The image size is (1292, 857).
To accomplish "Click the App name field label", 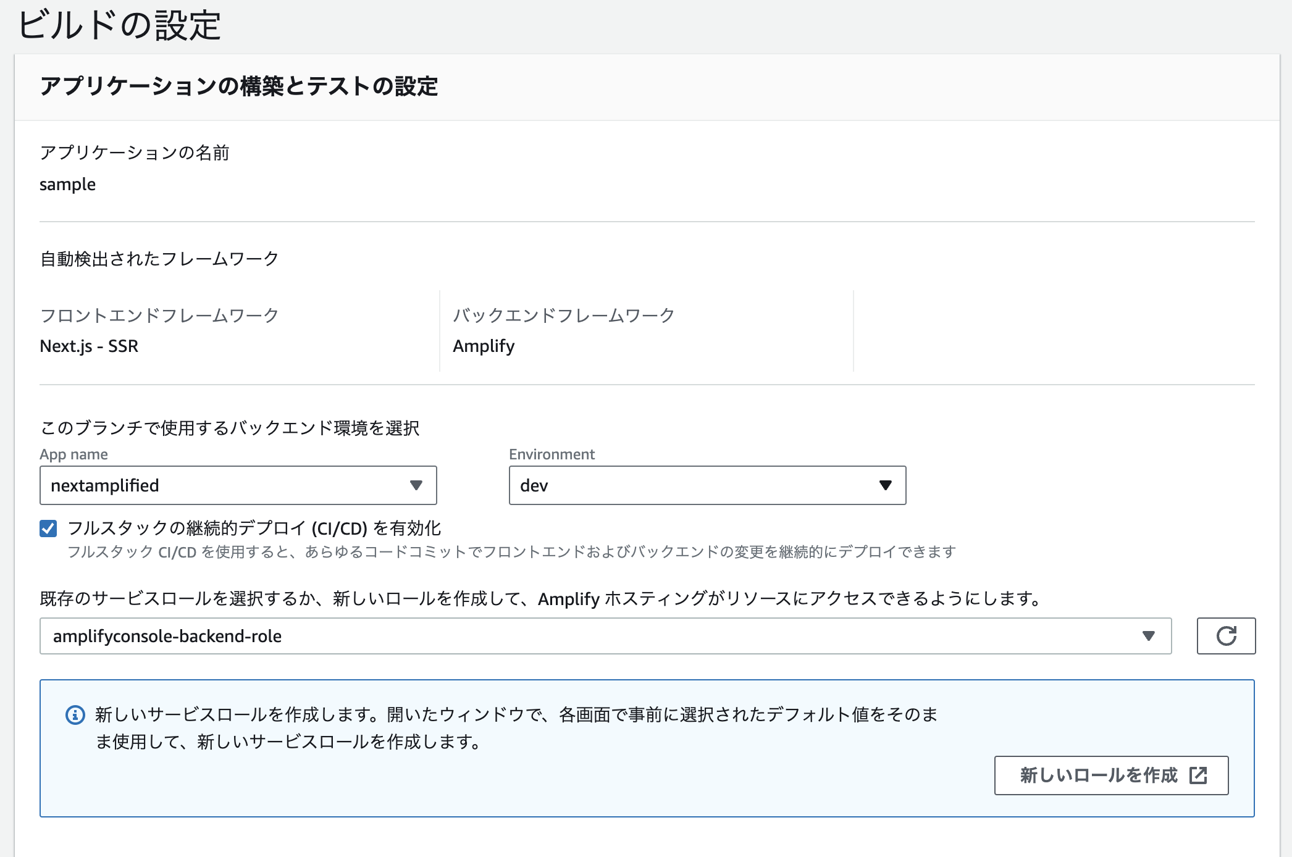I will click(x=73, y=454).
